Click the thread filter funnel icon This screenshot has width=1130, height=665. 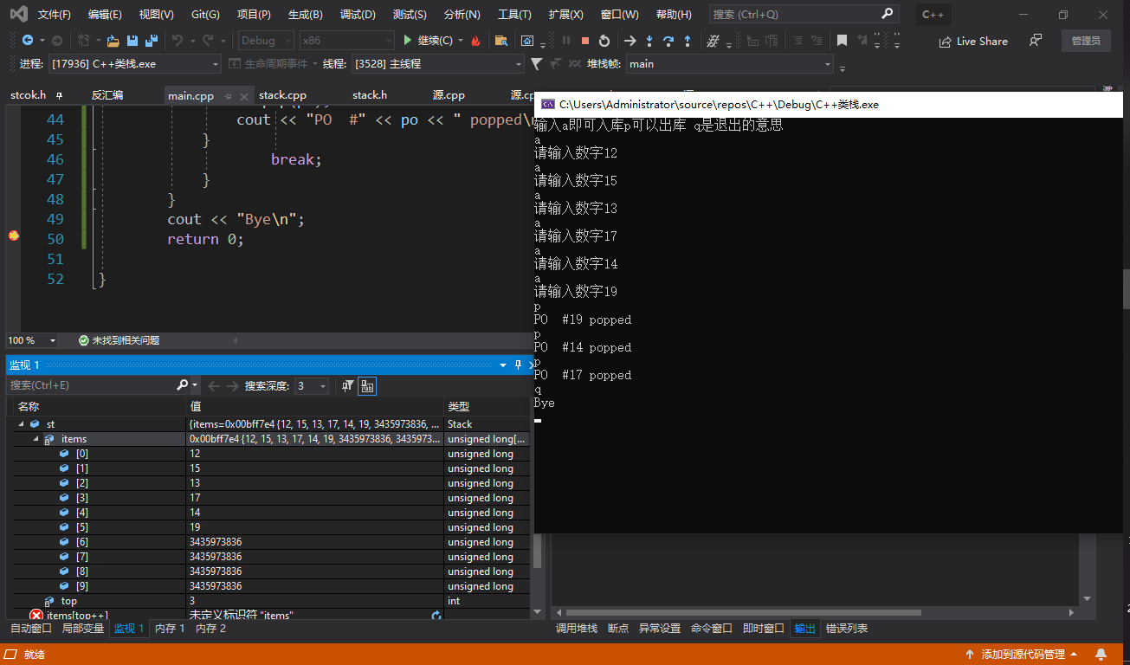(536, 64)
